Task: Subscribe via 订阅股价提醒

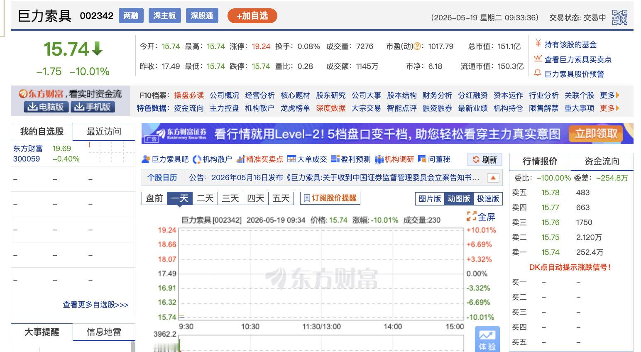Action: click(x=330, y=198)
